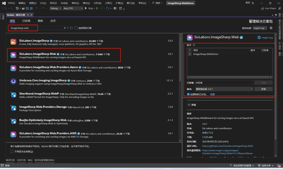Clear the Imagesharp.web search text
Screen dimensions: 283x169
[65, 28]
